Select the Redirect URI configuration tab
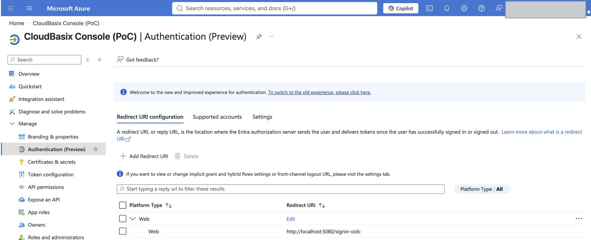 tap(150, 117)
